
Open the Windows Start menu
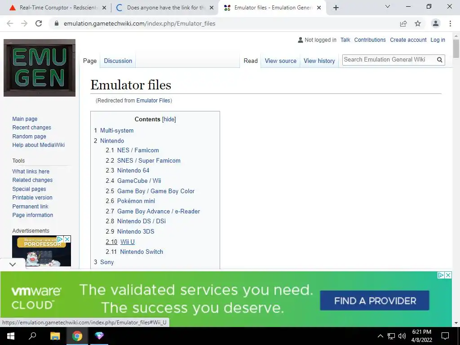pos(11,336)
